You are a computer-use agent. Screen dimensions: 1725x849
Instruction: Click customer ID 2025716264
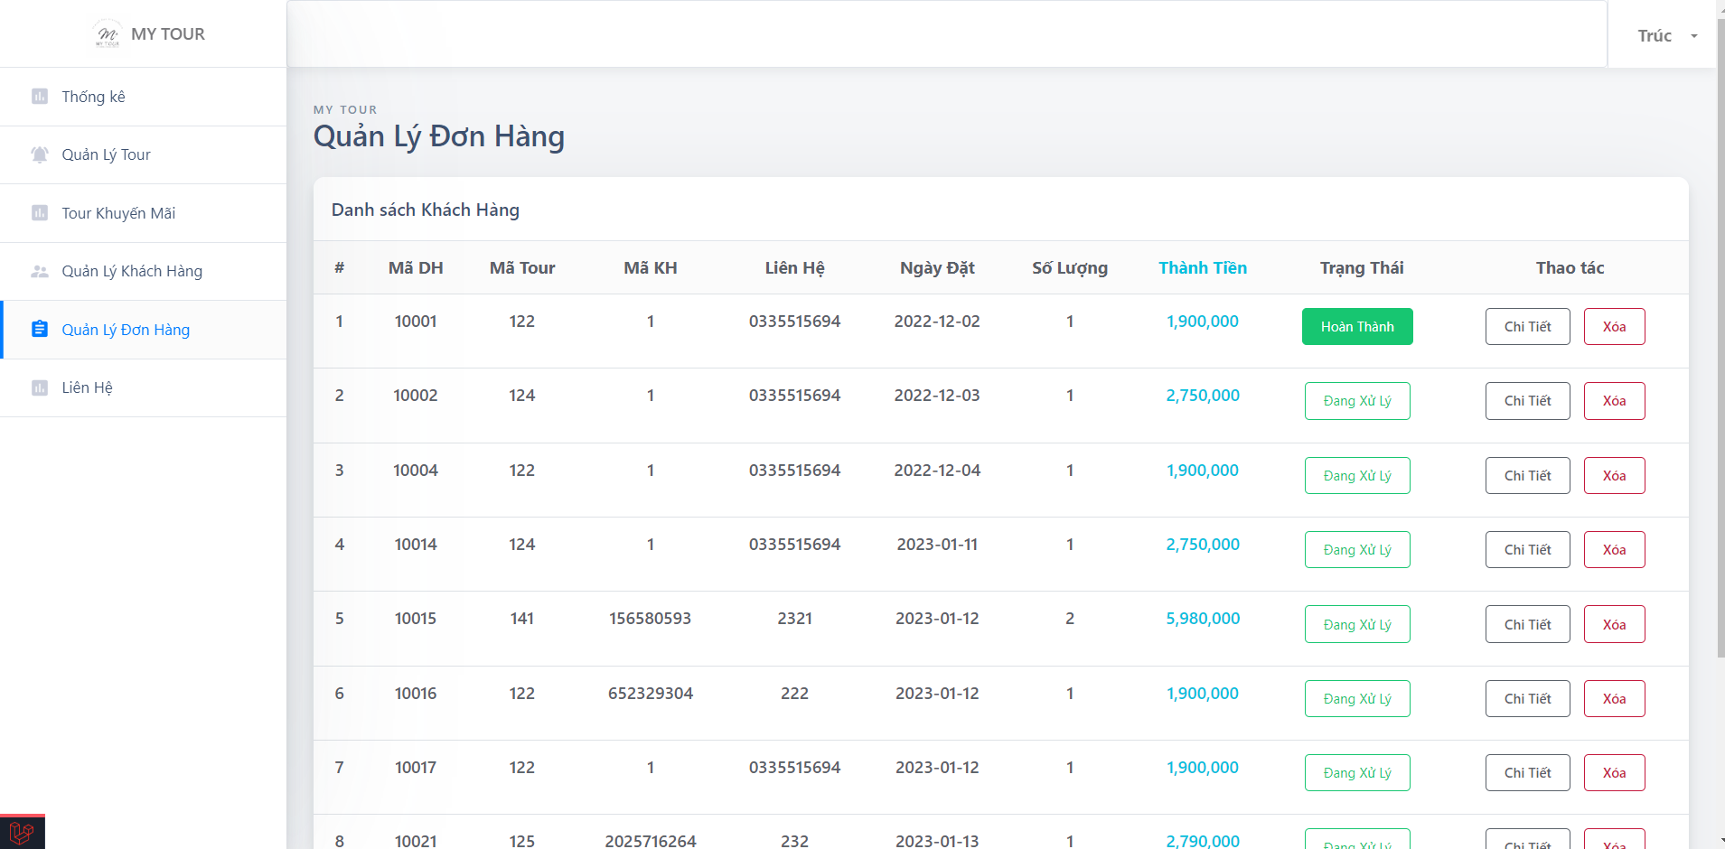coord(651,841)
